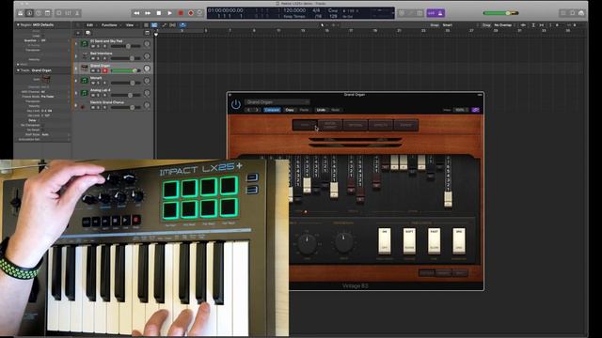Image resolution: width=602 pixels, height=338 pixels.
Task: Open the List Editors icon at top right
Action: [562, 13]
